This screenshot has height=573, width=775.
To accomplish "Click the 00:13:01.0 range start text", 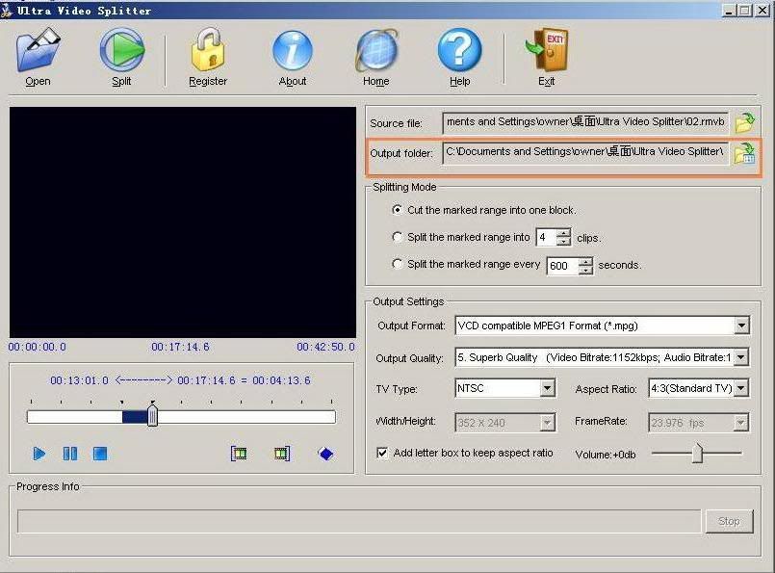I will point(79,380).
